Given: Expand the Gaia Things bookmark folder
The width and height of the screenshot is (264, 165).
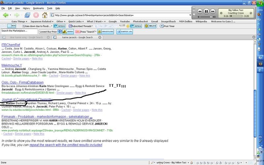Looking at the screenshot, I should (19, 21).
